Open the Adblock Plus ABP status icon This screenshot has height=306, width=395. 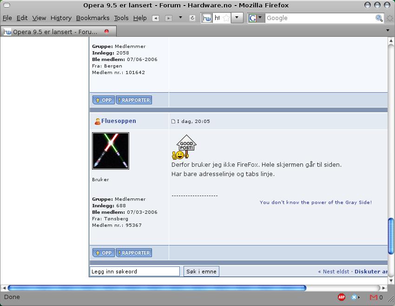coord(342,297)
